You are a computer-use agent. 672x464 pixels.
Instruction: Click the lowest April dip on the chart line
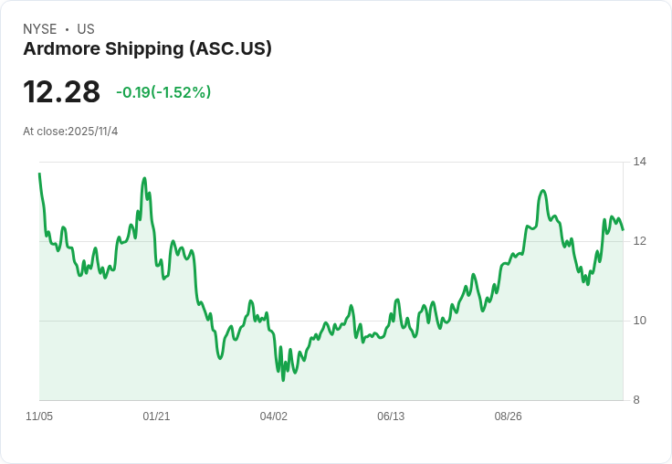(x=283, y=379)
